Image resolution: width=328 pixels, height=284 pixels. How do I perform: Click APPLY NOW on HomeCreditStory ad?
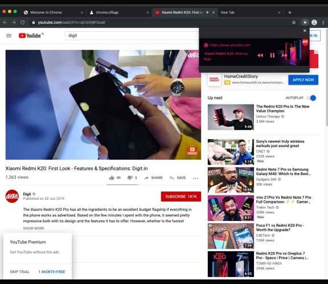point(303,80)
